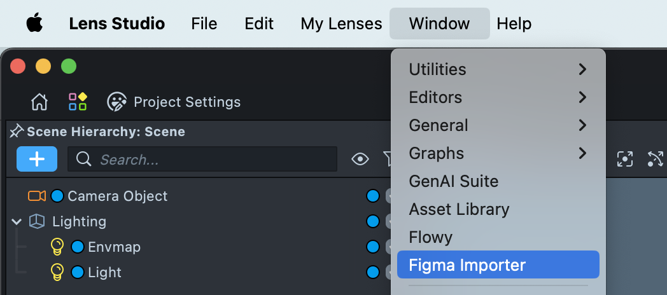Open the colorful shapes workspace icon

(78, 102)
